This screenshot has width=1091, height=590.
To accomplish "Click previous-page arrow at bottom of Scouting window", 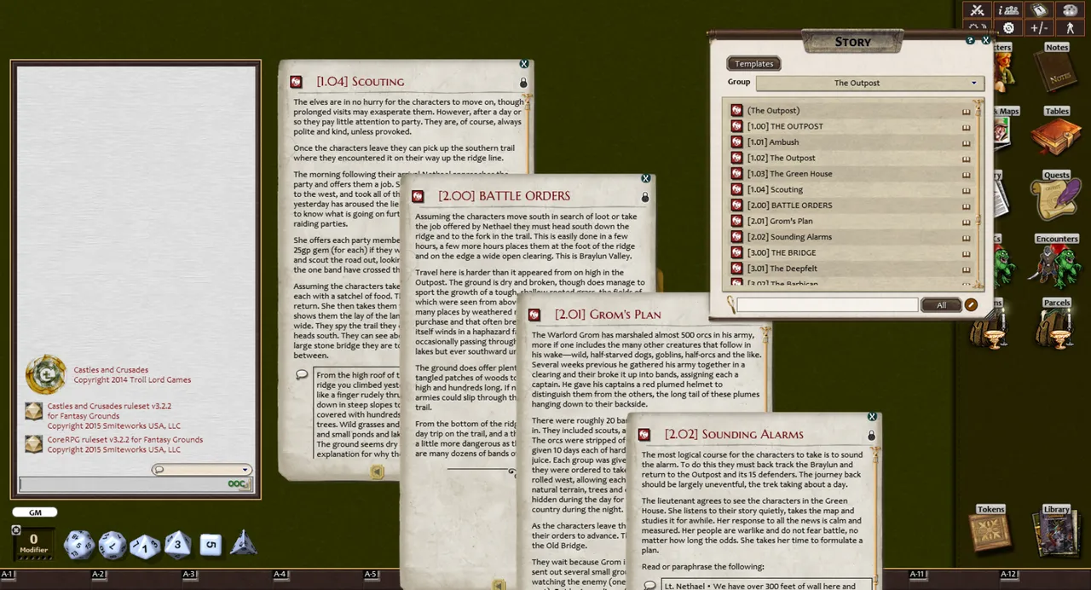I will click(x=377, y=471).
